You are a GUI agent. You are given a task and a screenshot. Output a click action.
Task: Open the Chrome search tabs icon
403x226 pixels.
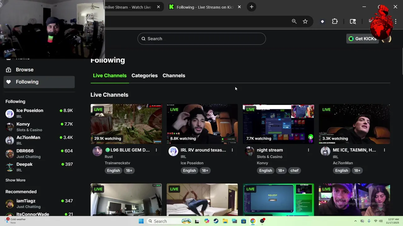pyautogui.click(x=353, y=21)
